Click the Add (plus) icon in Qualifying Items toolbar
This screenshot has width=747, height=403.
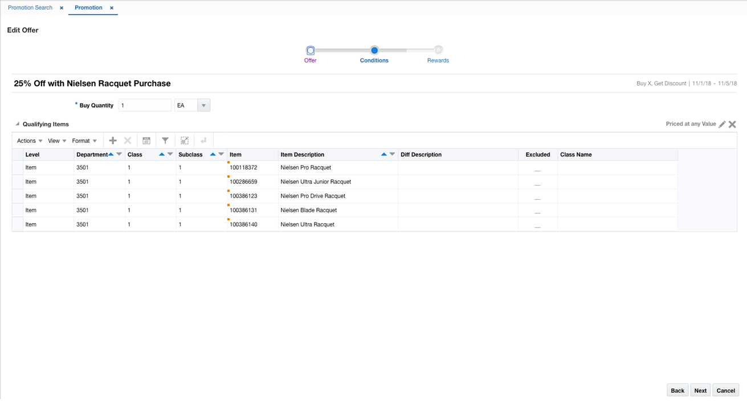pos(113,141)
